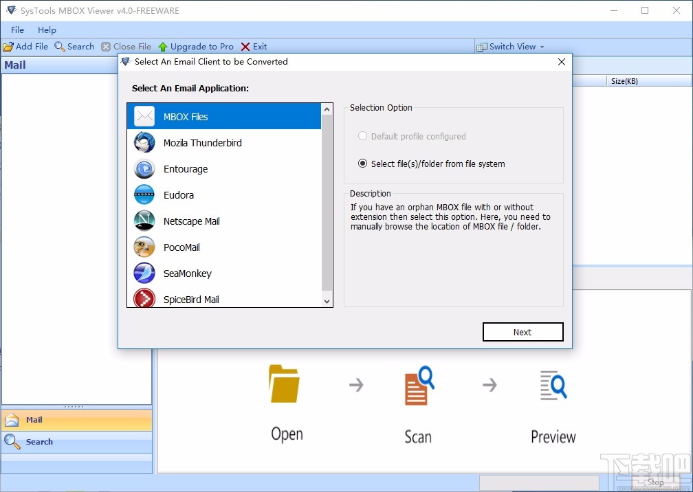
Task: Open the Search panel in the sidebar
Action: pyautogui.click(x=39, y=442)
